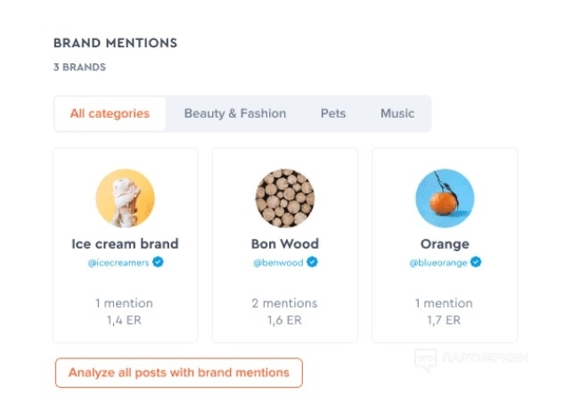Image resolution: width=573 pixels, height=418 pixels.
Task: Click verified badge next to @blueorange
Action: coord(476,263)
